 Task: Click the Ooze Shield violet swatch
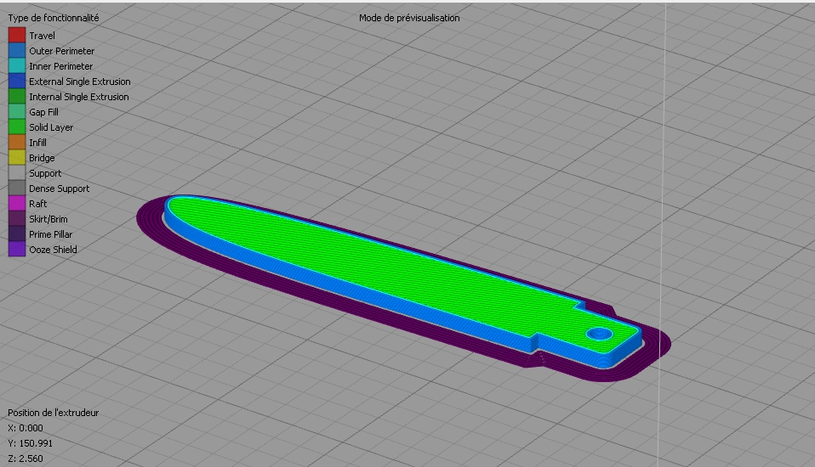[17, 250]
